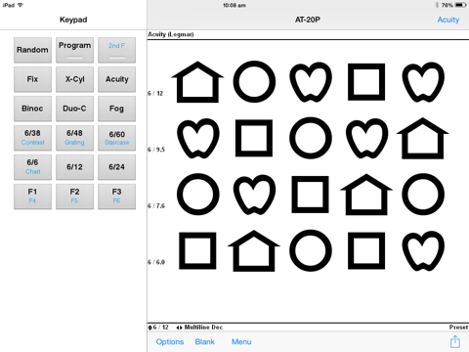This screenshot has width=469, height=352.
Task: Select the X-Cyl keypad button
Action: [74, 79]
